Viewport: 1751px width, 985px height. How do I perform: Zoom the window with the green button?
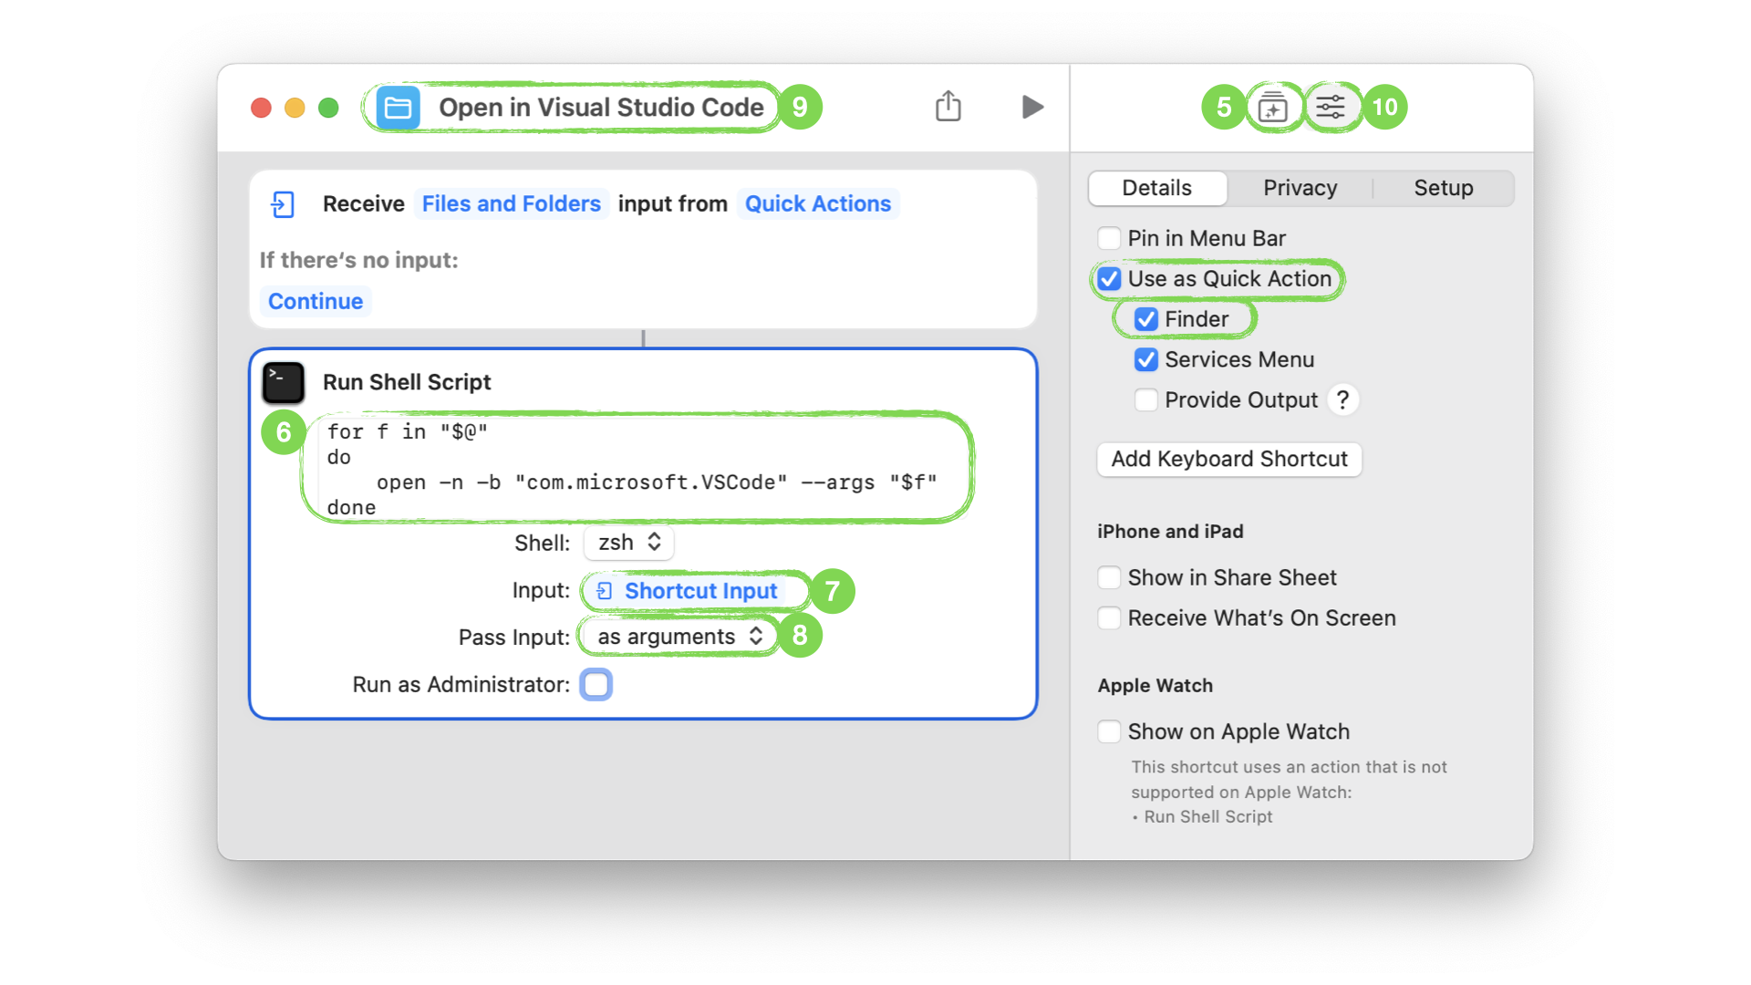[328, 108]
